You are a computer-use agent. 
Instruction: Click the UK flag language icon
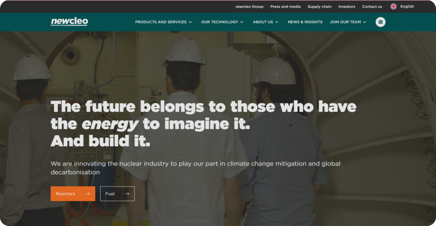pos(393,6)
